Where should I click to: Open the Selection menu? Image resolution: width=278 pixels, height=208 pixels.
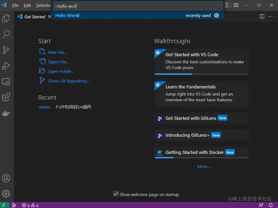coord(43,5)
